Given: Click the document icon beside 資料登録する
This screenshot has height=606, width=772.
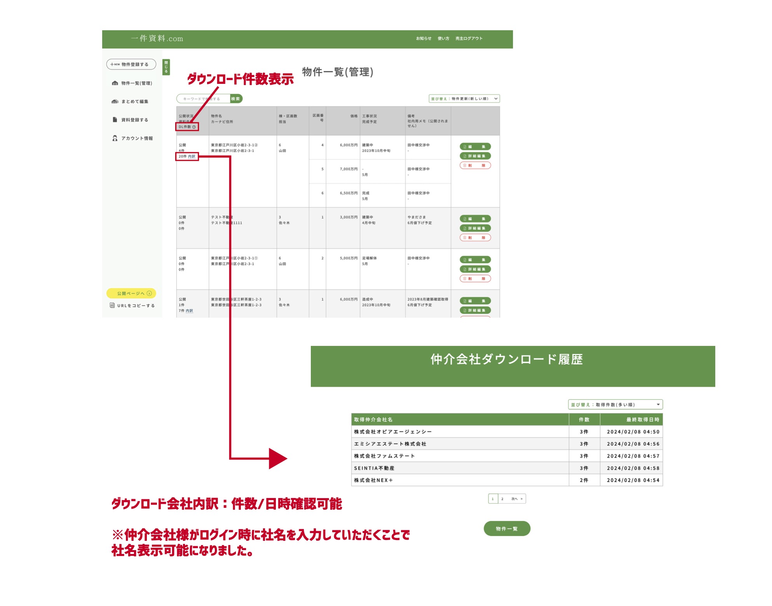Looking at the screenshot, I should tap(115, 120).
